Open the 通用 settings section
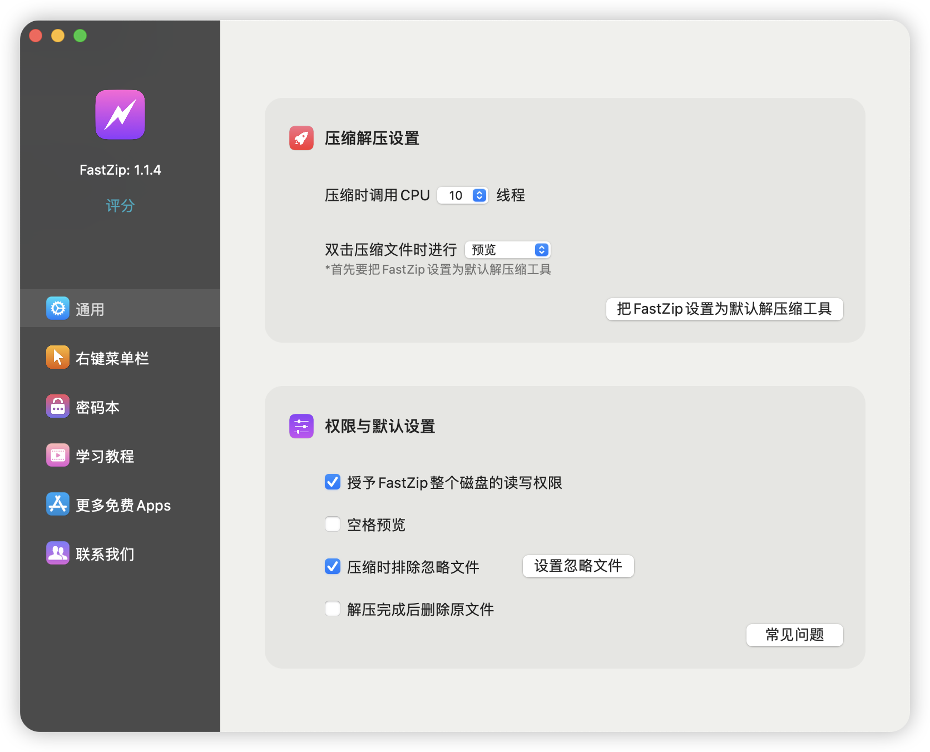Image resolution: width=930 pixels, height=752 pixels. click(x=120, y=308)
